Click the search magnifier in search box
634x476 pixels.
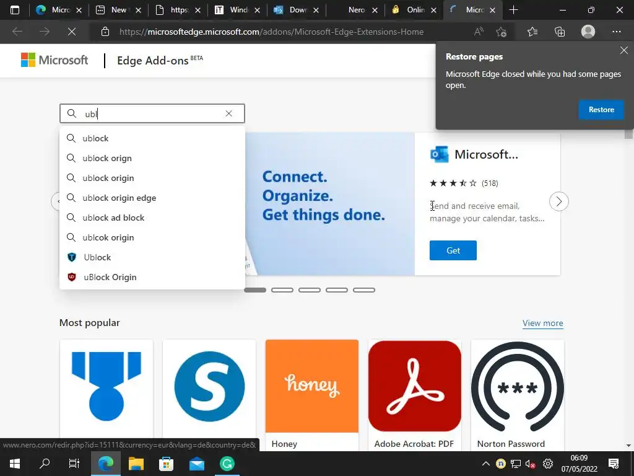click(72, 114)
